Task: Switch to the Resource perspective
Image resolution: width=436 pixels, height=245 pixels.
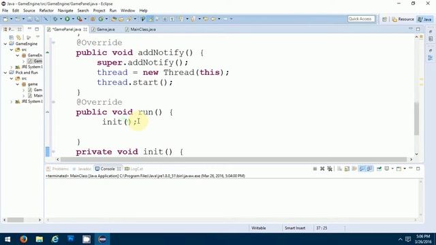Action: (403, 19)
